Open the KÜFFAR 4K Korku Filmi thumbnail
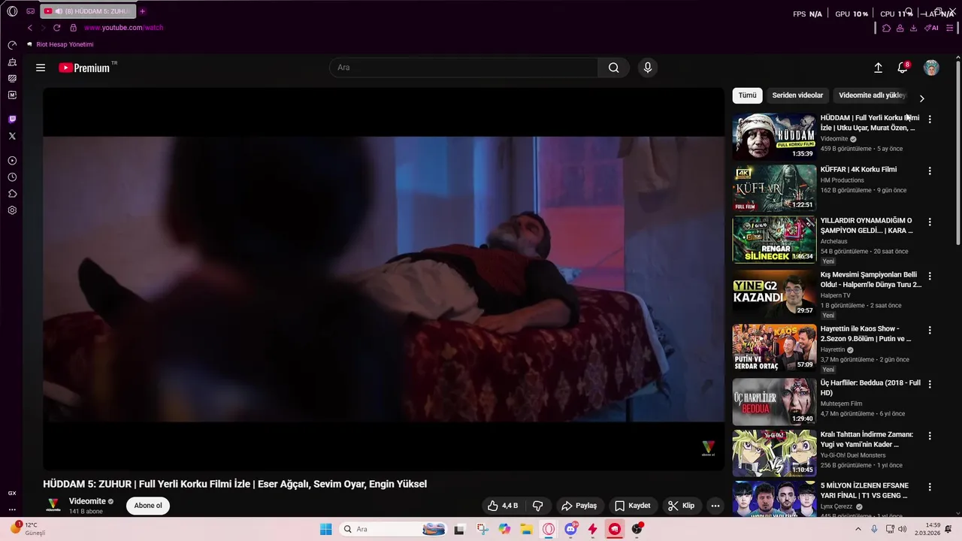962x541 pixels. 774,188
